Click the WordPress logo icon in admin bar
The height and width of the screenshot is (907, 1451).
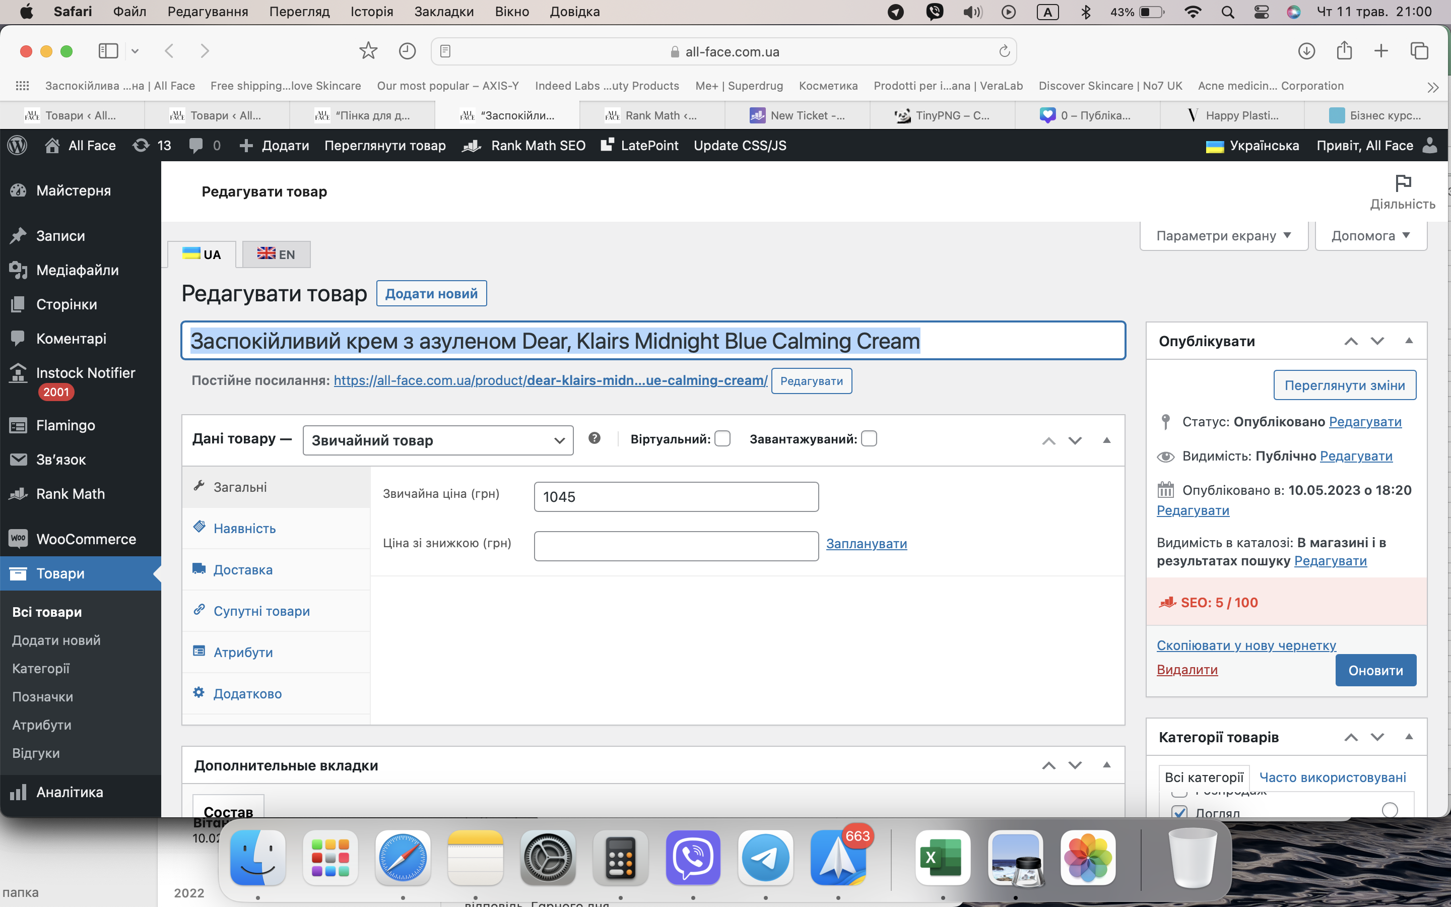pyautogui.click(x=18, y=146)
